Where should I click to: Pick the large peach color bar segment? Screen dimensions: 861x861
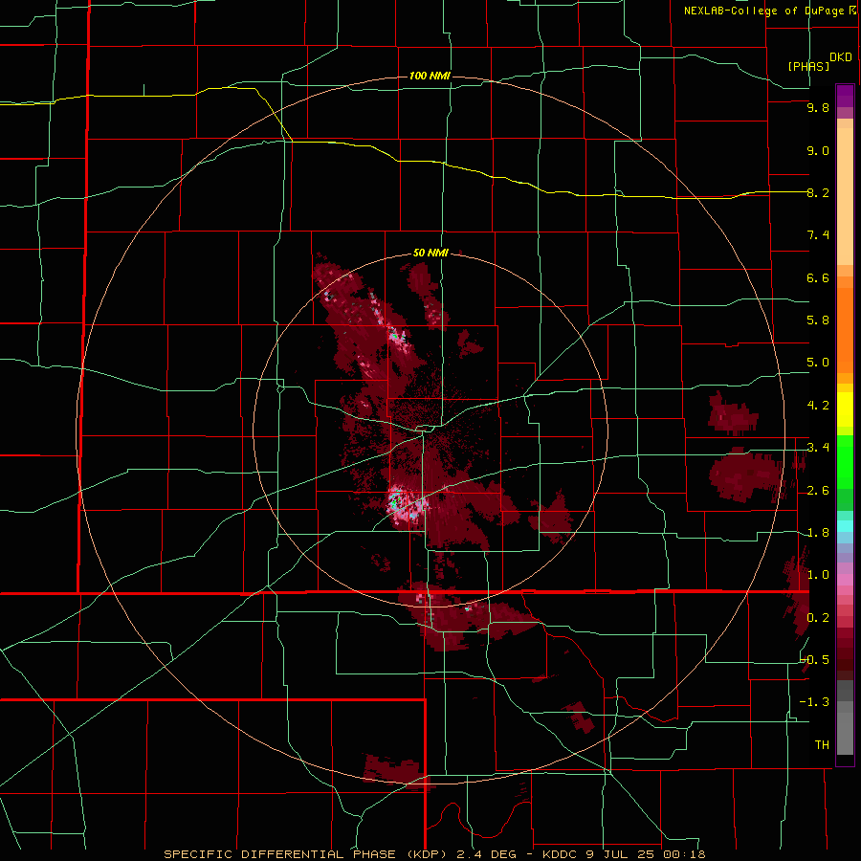pyautogui.click(x=845, y=196)
